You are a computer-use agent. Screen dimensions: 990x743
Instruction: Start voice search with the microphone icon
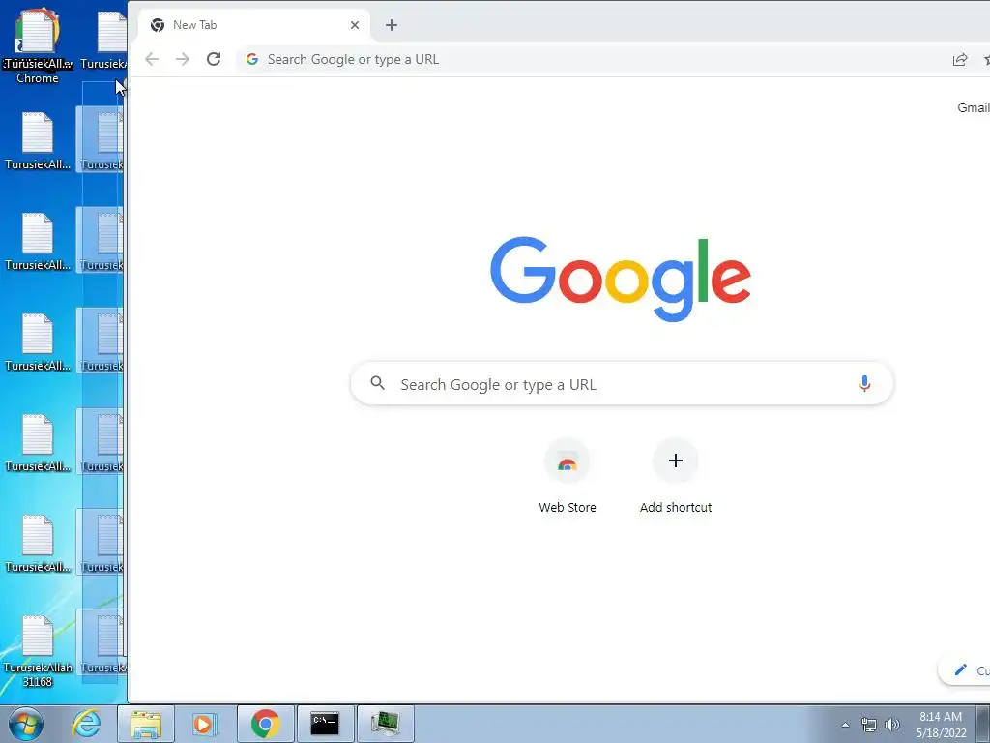[x=864, y=383]
